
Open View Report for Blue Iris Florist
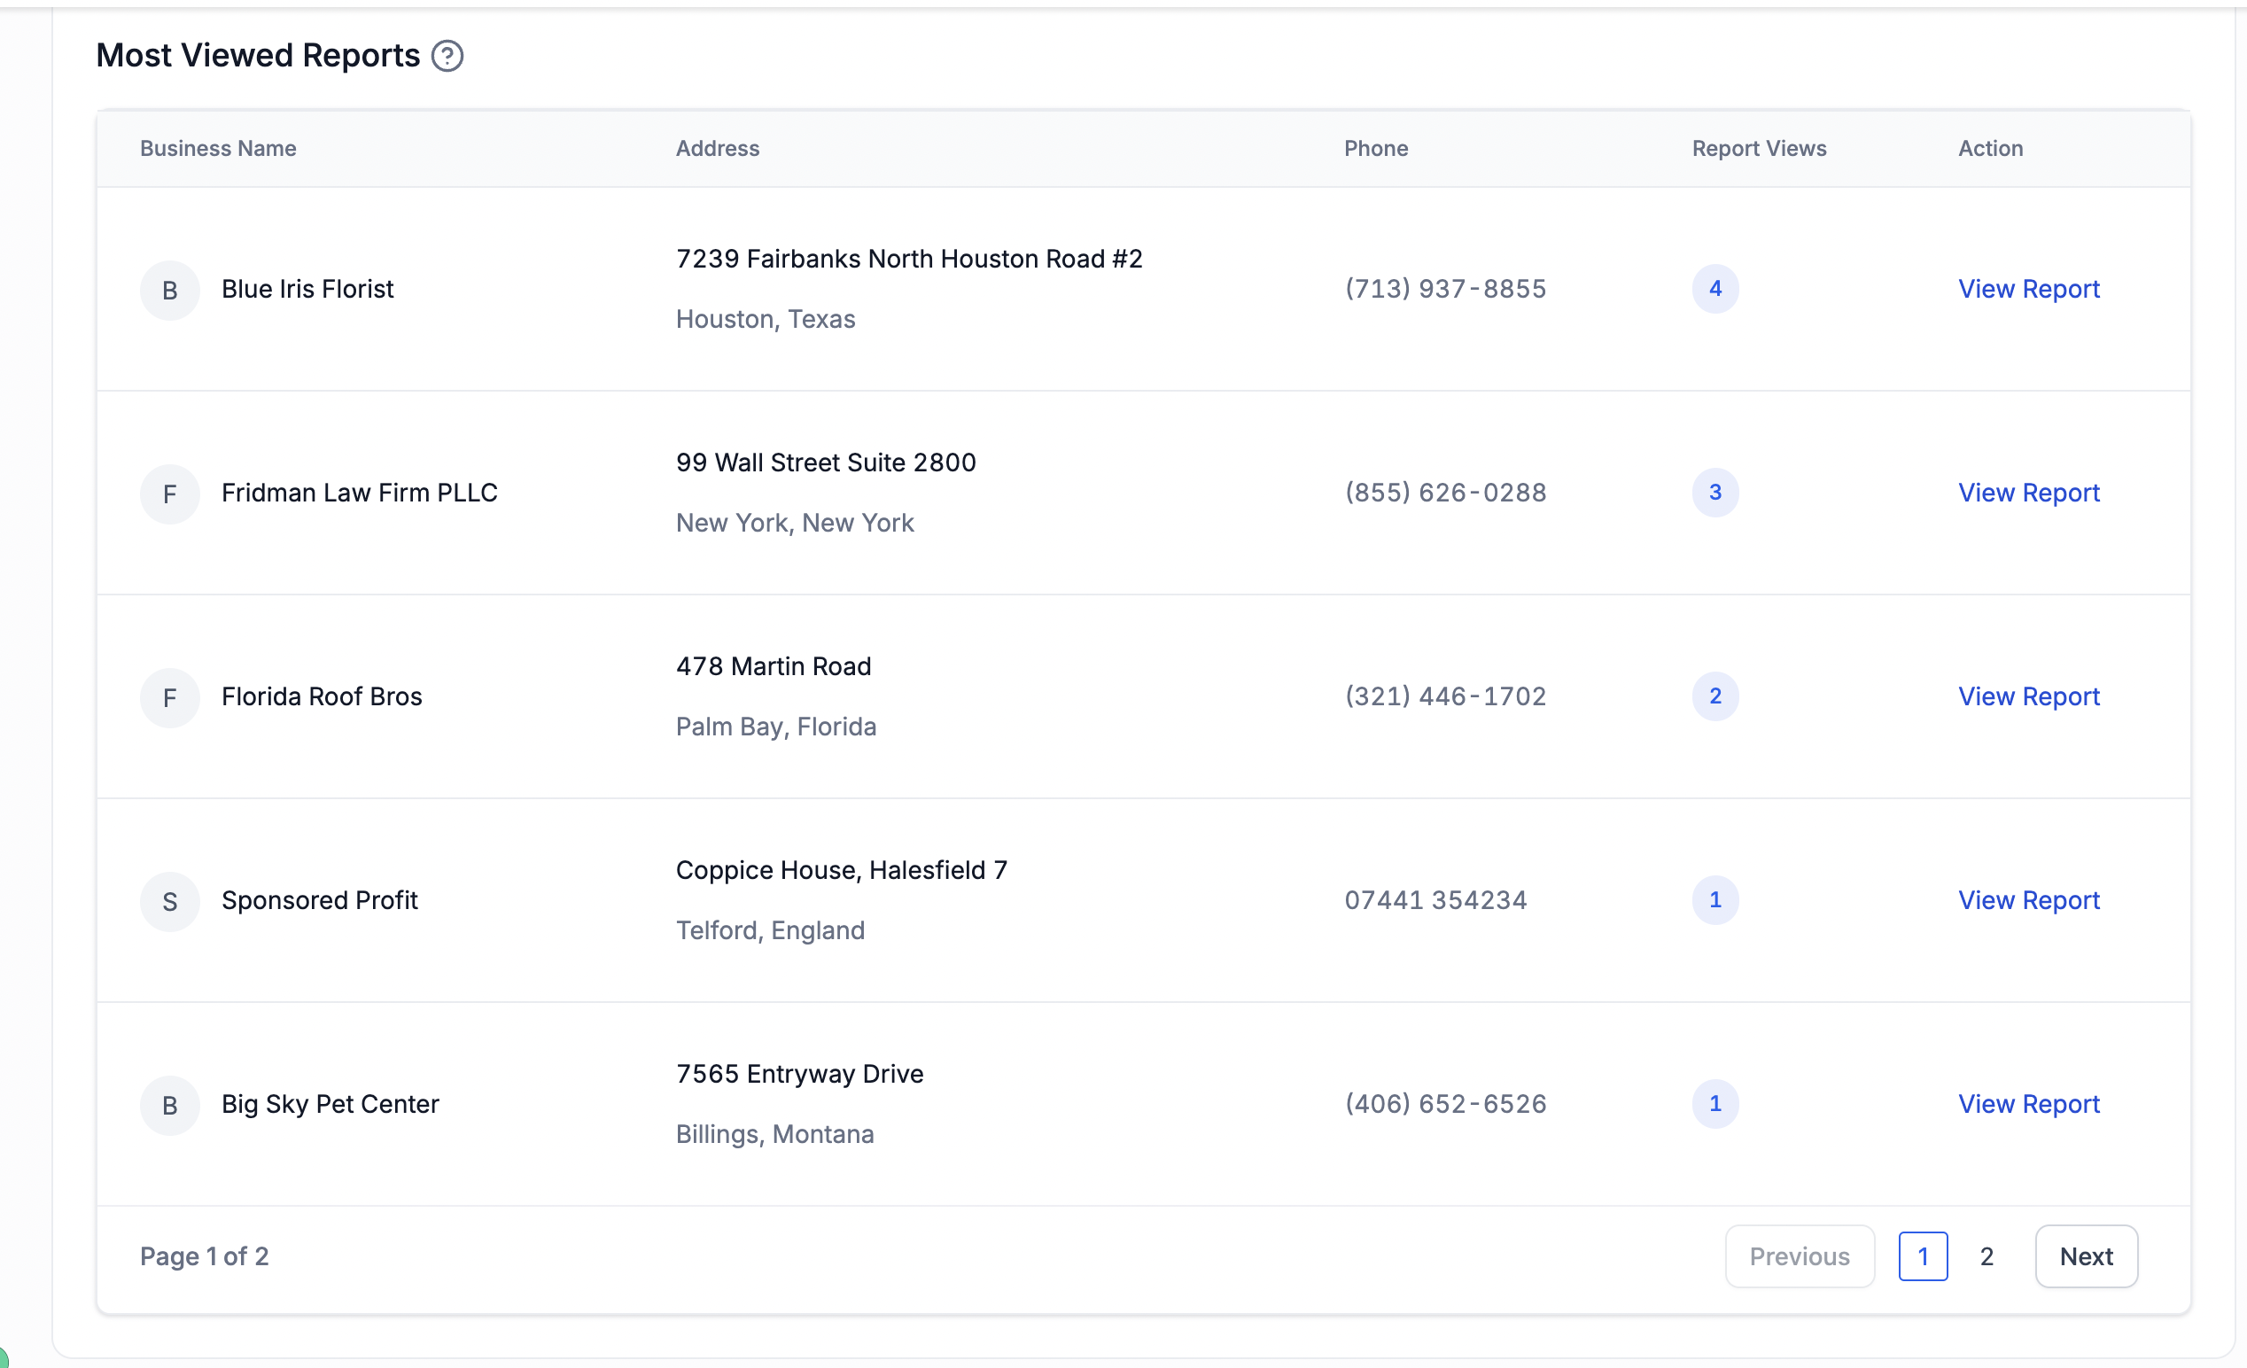[2028, 289]
